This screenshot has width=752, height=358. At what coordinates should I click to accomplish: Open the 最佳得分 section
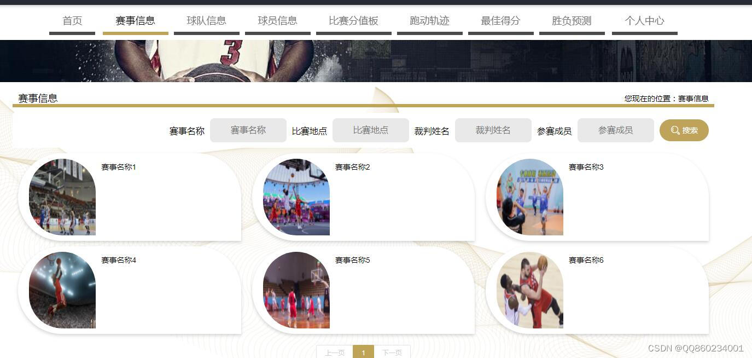pos(500,21)
